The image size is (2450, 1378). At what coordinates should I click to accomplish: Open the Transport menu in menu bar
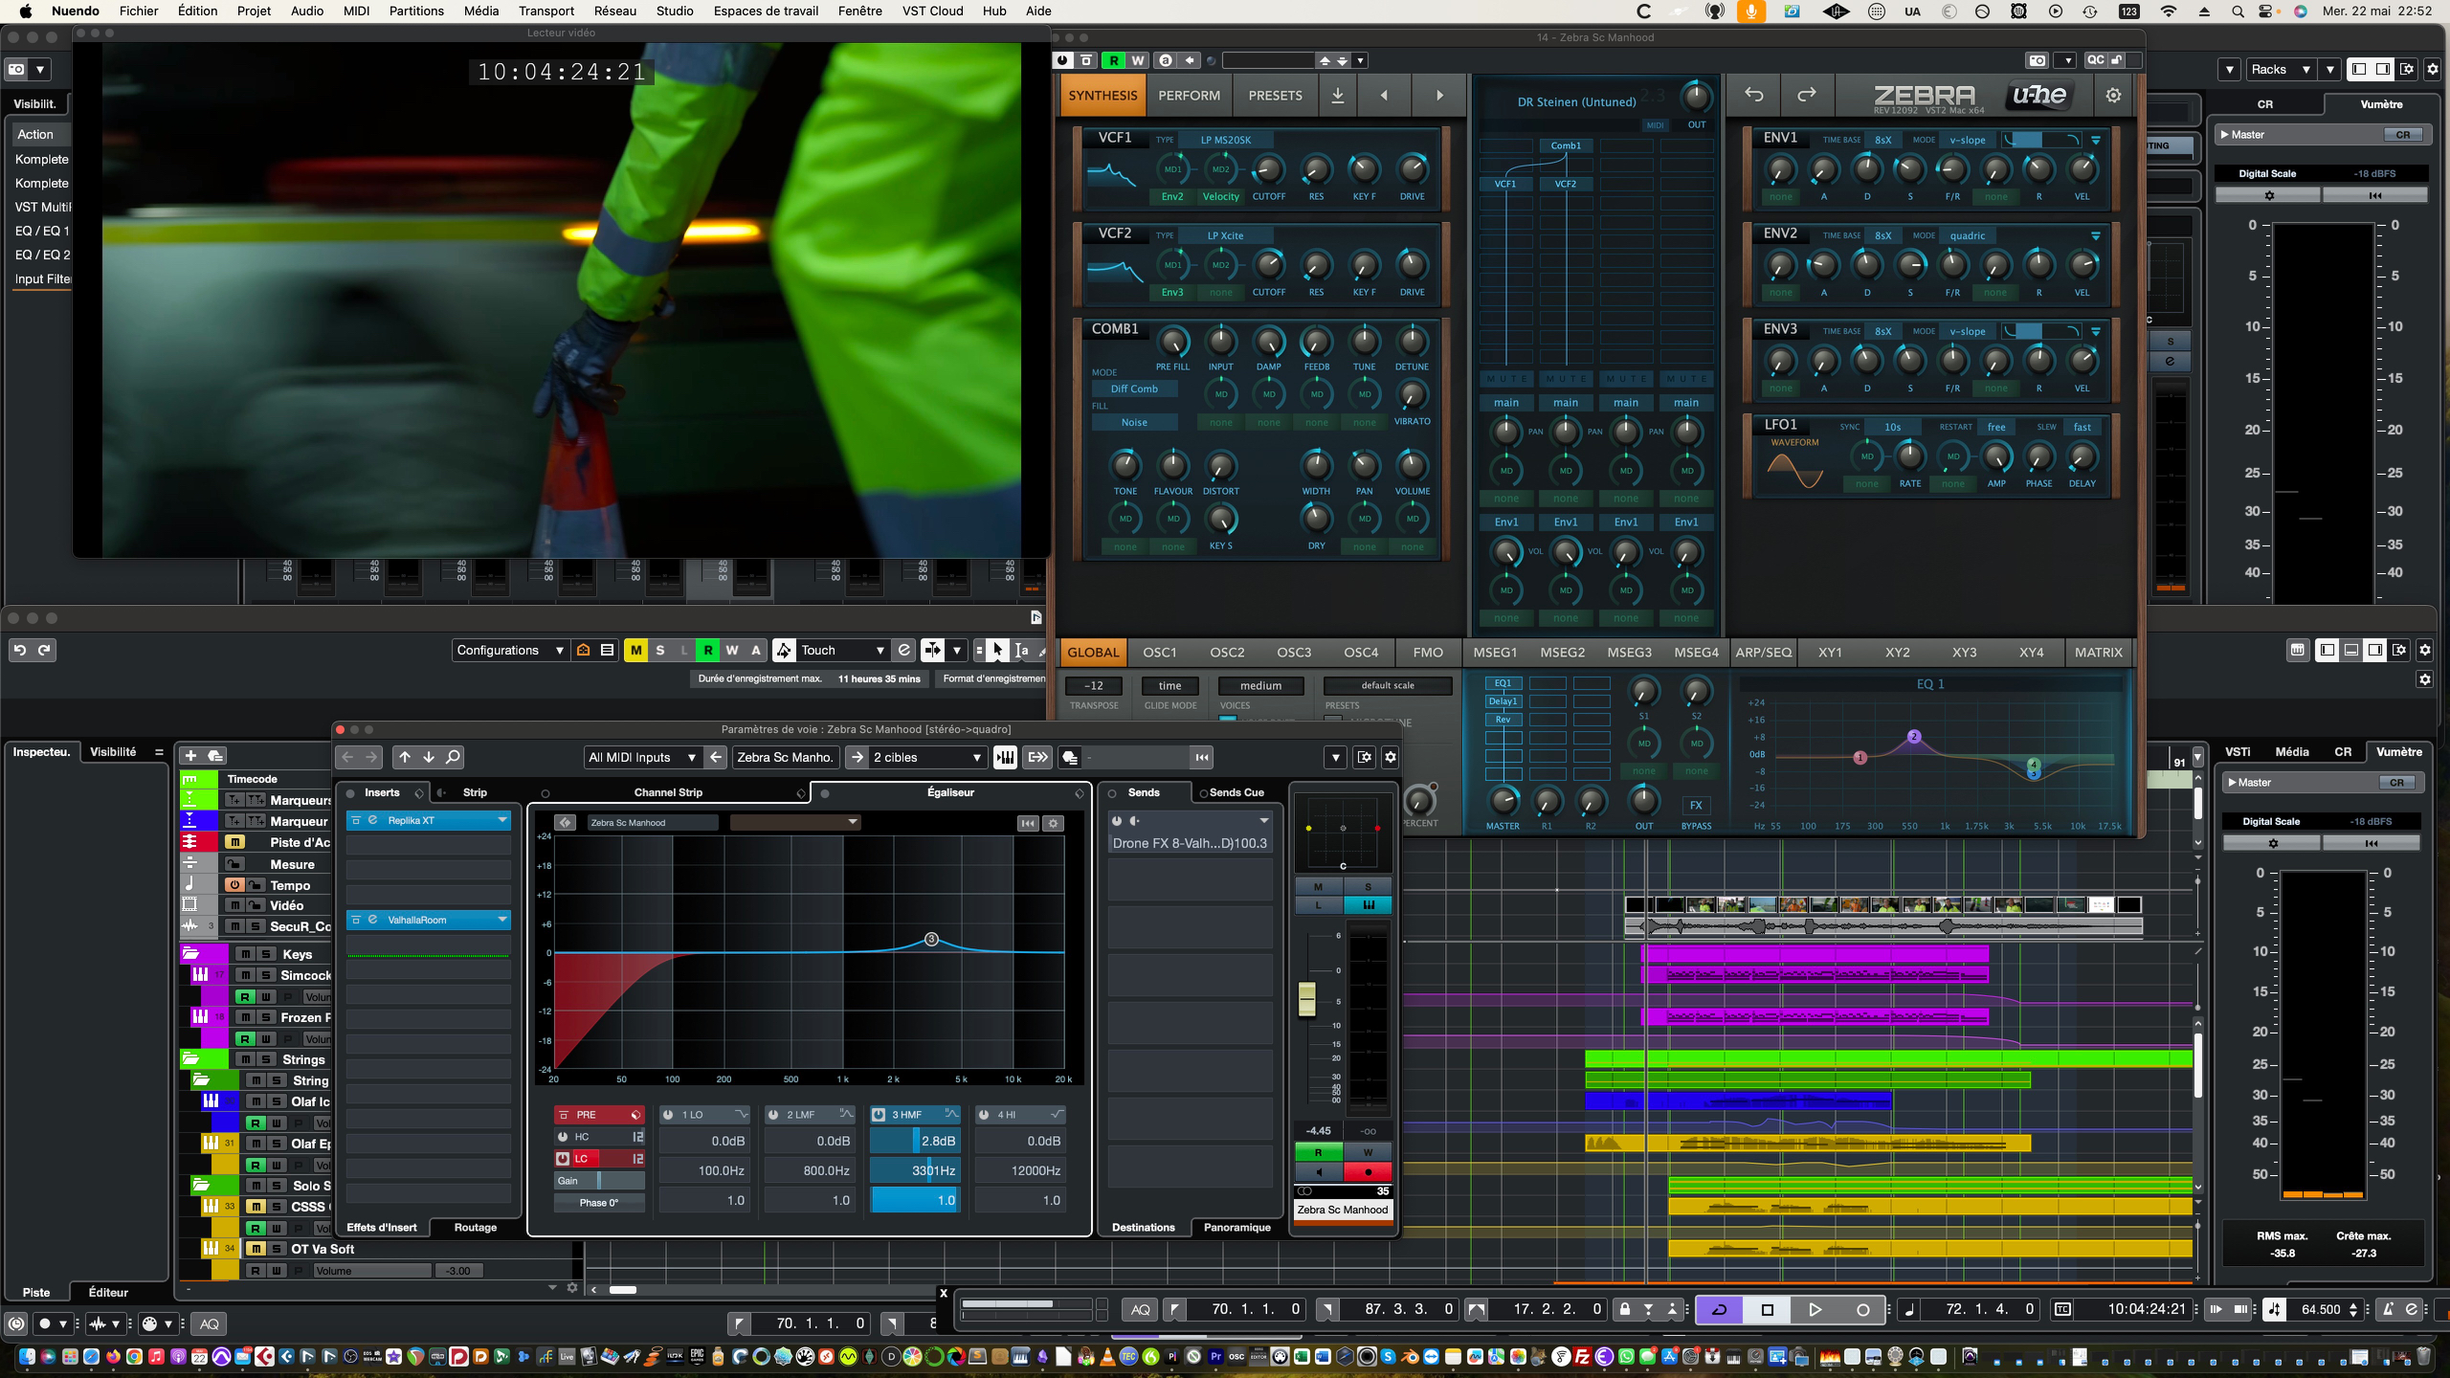(546, 11)
